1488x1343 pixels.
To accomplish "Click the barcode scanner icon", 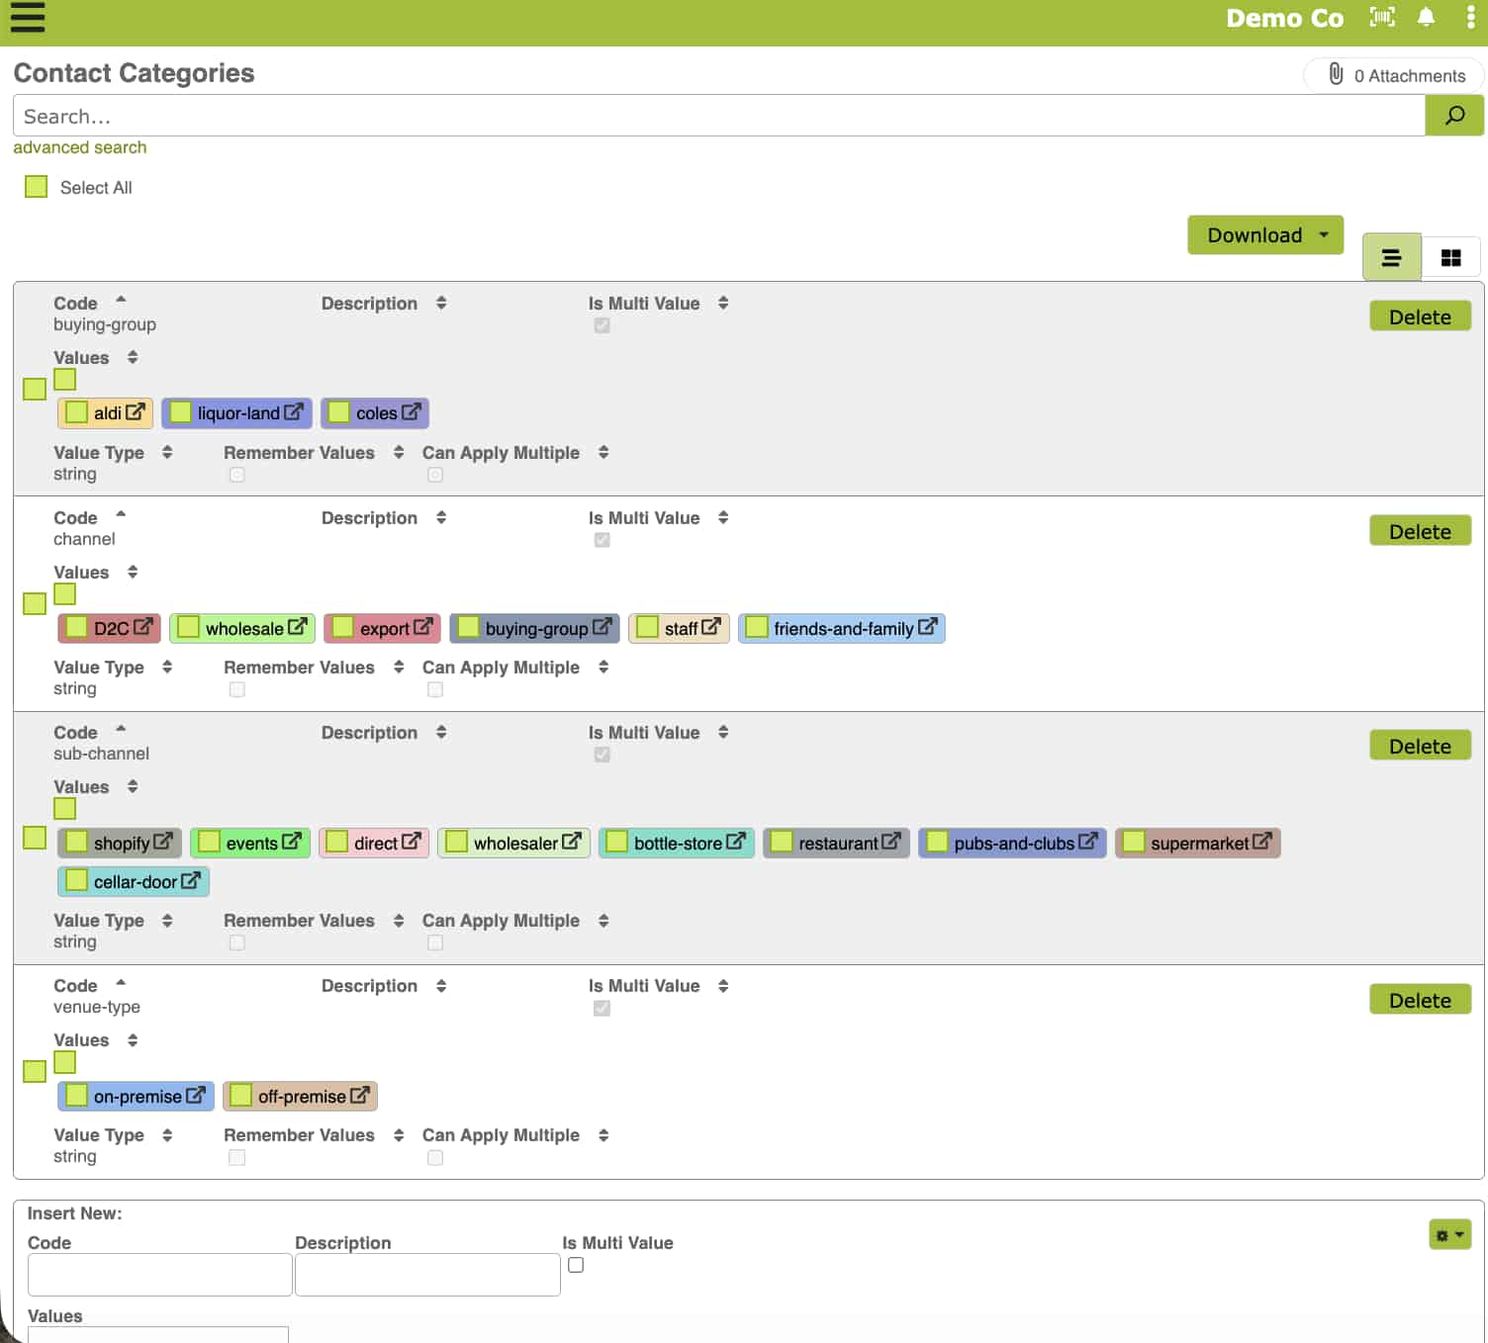I will pyautogui.click(x=1382, y=17).
